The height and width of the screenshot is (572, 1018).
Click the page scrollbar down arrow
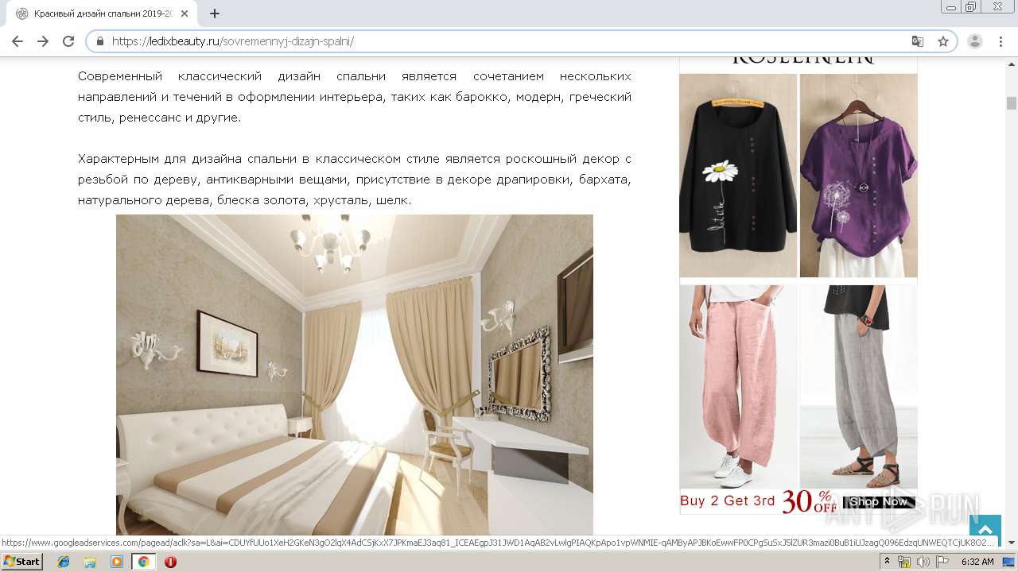pos(1012,543)
